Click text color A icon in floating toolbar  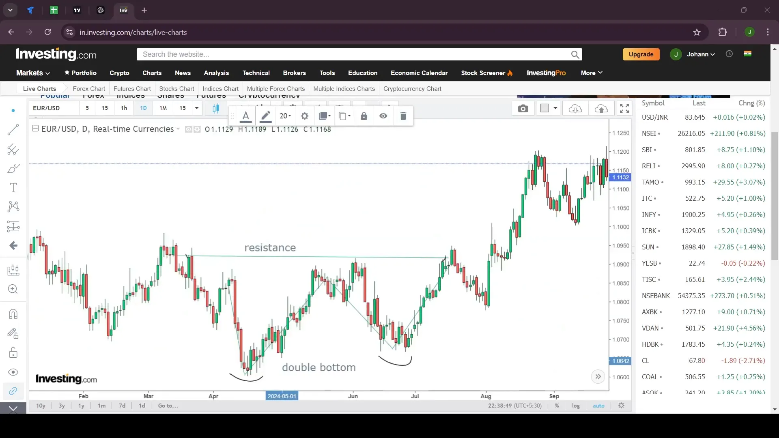(x=245, y=116)
